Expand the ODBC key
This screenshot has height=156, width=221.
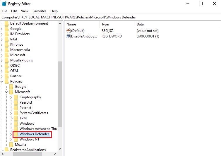(2, 66)
